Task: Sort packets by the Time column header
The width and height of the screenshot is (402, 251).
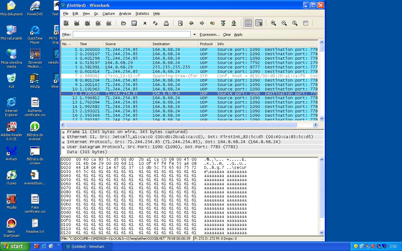Action: (91, 44)
